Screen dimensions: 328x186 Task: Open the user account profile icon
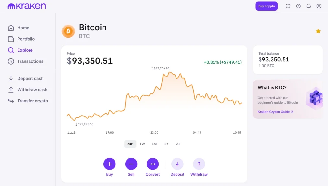(x=319, y=6)
